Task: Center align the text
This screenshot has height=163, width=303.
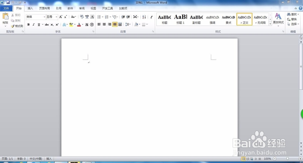Action: tap(104, 24)
